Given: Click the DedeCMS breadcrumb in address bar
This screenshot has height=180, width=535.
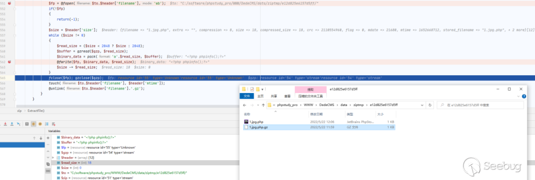Looking at the screenshot, I should pyautogui.click(x=327, y=105).
